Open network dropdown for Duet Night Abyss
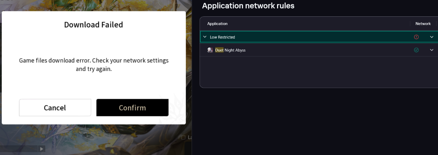The width and height of the screenshot is (438, 155). 432,50
